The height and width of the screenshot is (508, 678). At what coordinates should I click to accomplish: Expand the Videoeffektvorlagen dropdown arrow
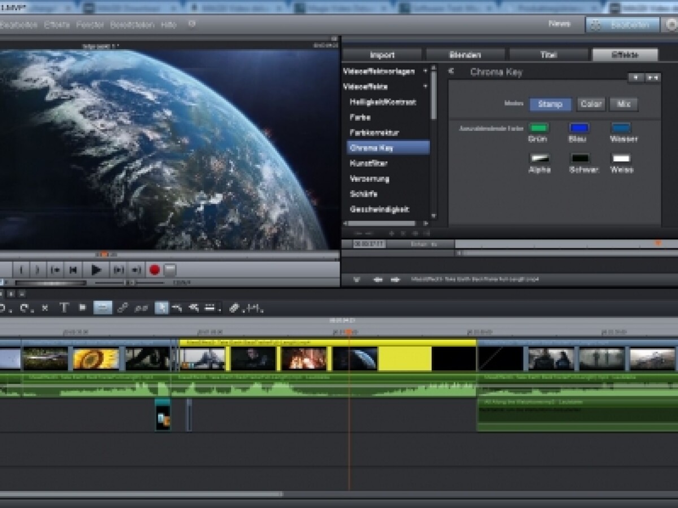(425, 72)
